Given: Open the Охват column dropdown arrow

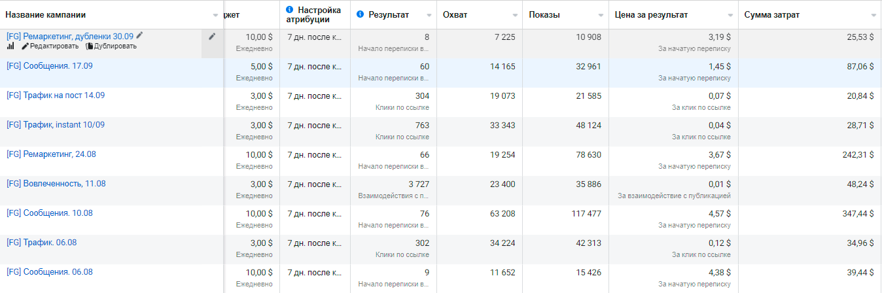Looking at the screenshot, I should (515, 15).
